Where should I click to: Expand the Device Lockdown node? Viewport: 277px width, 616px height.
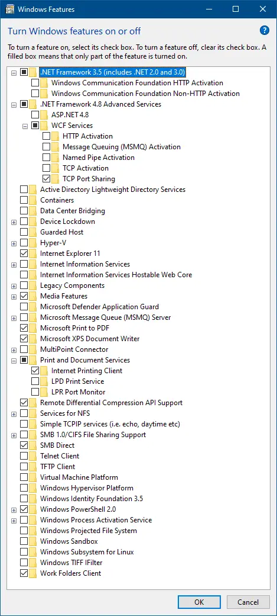click(14, 222)
